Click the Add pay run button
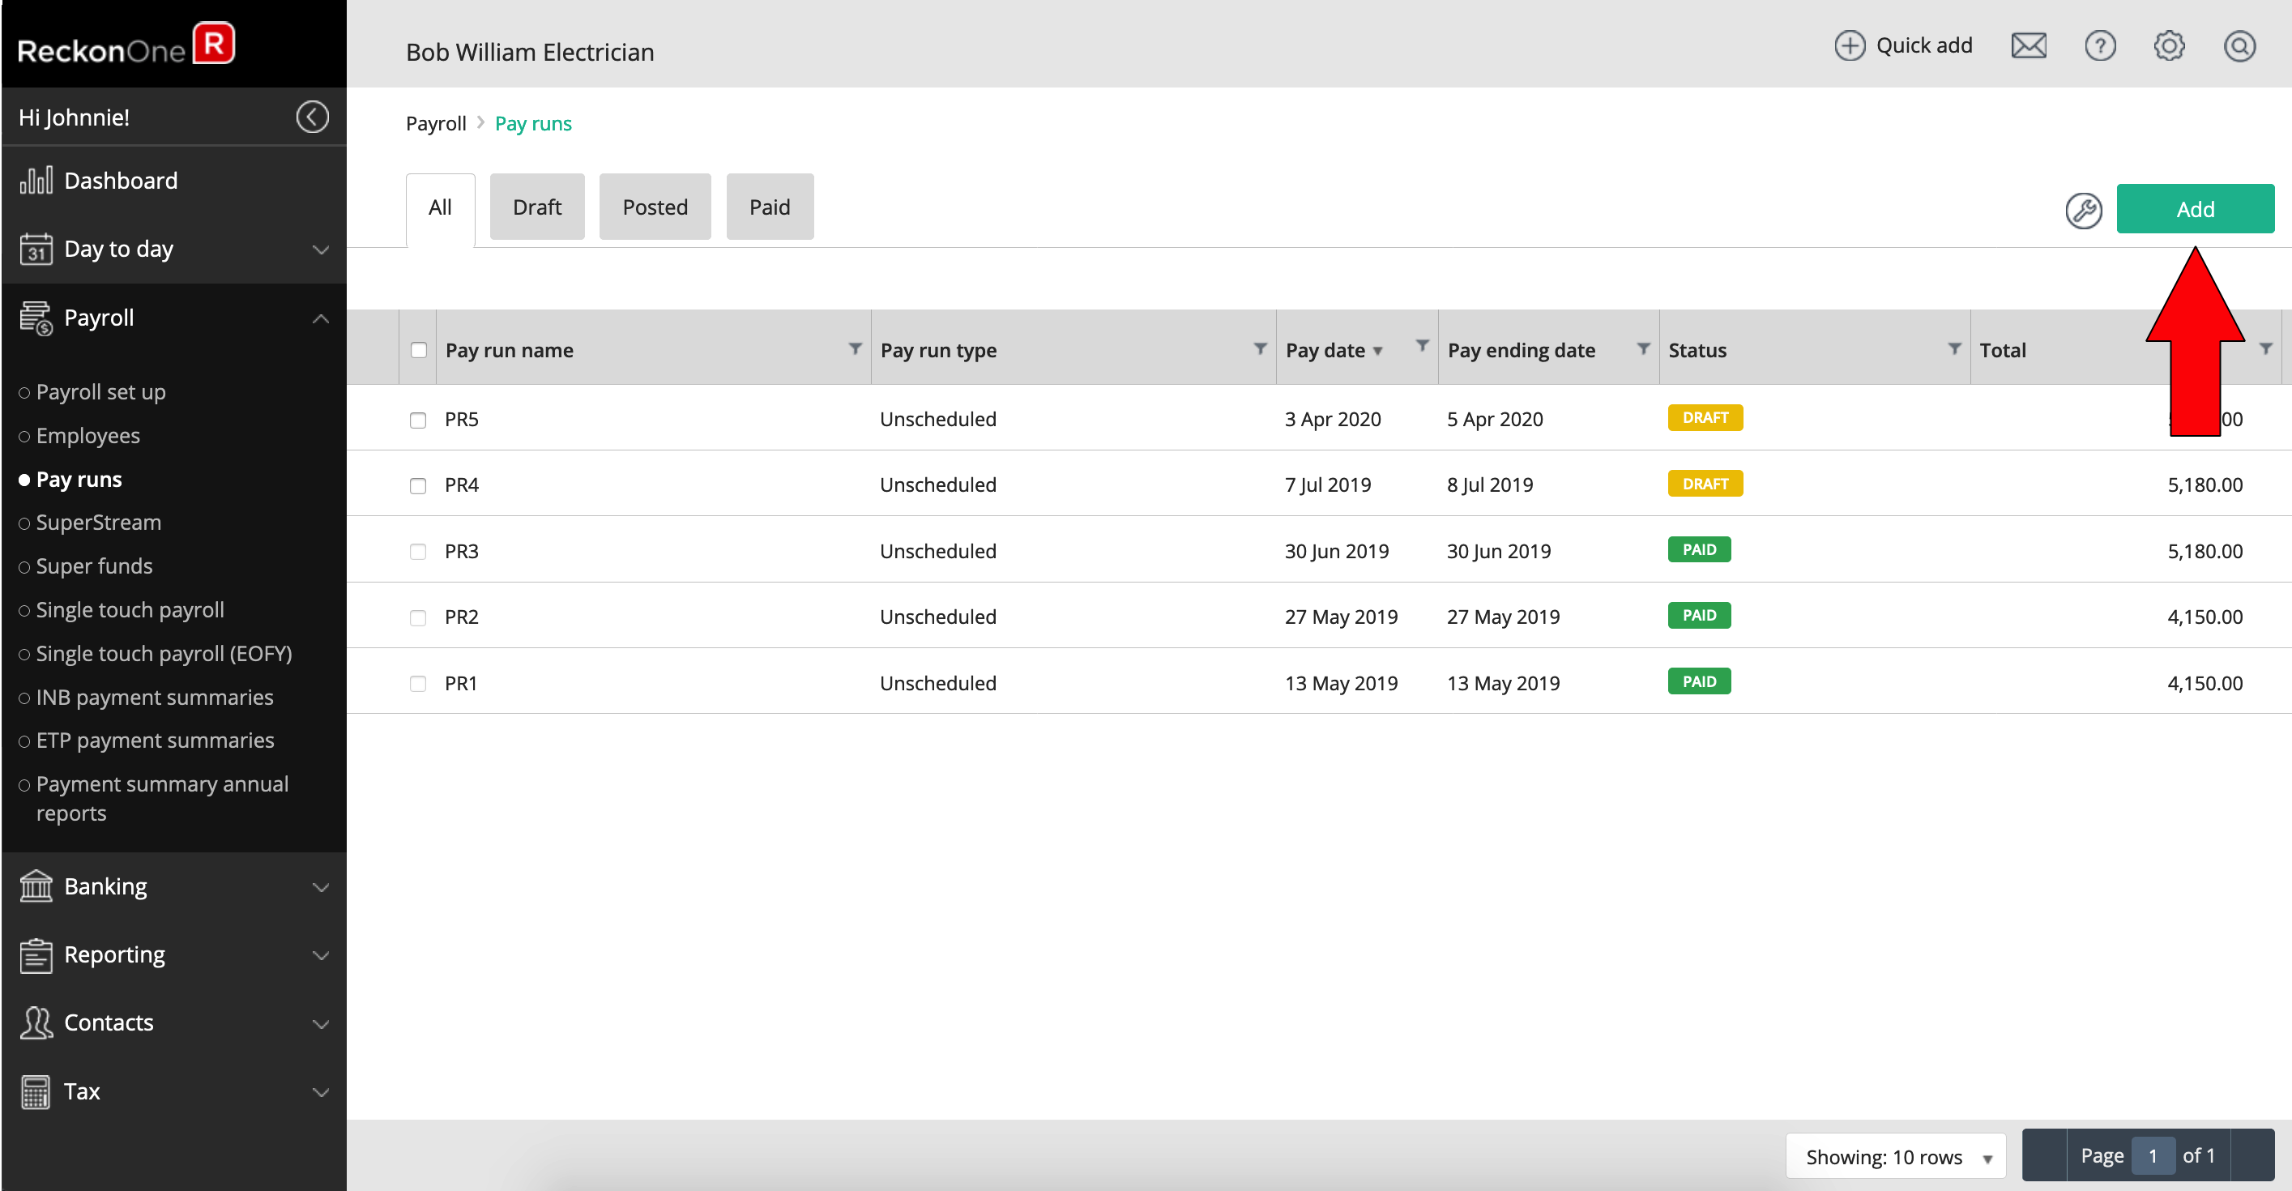The height and width of the screenshot is (1191, 2292). pos(2196,207)
